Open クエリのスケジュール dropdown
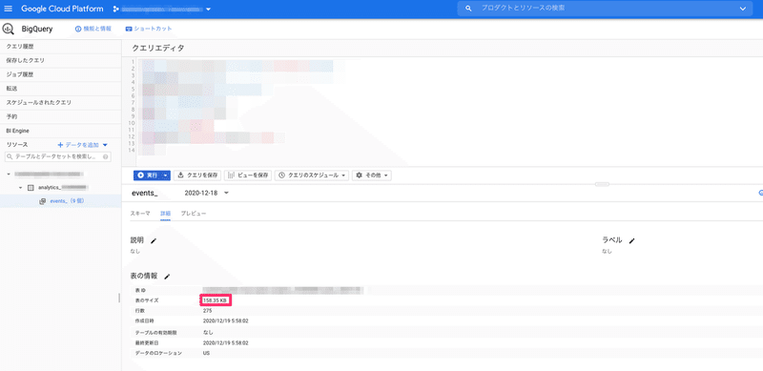The image size is (763, 371). coord(312,175)
